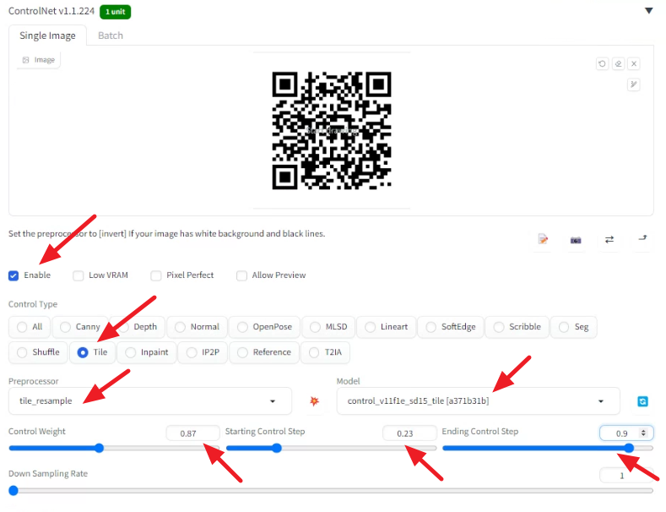Select the T2IA control type

pos(325,352)
